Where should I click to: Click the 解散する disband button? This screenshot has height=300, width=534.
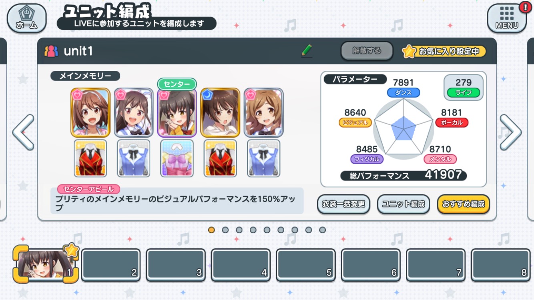(x=367, y=51)
